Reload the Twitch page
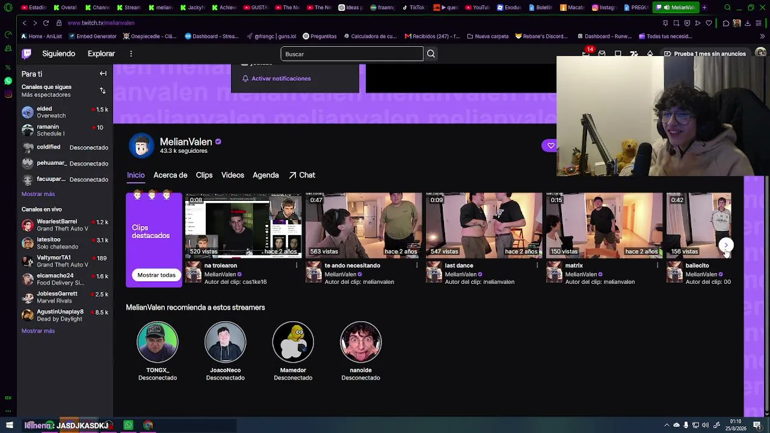Viewport: 770px width, 433px height. 46,23
